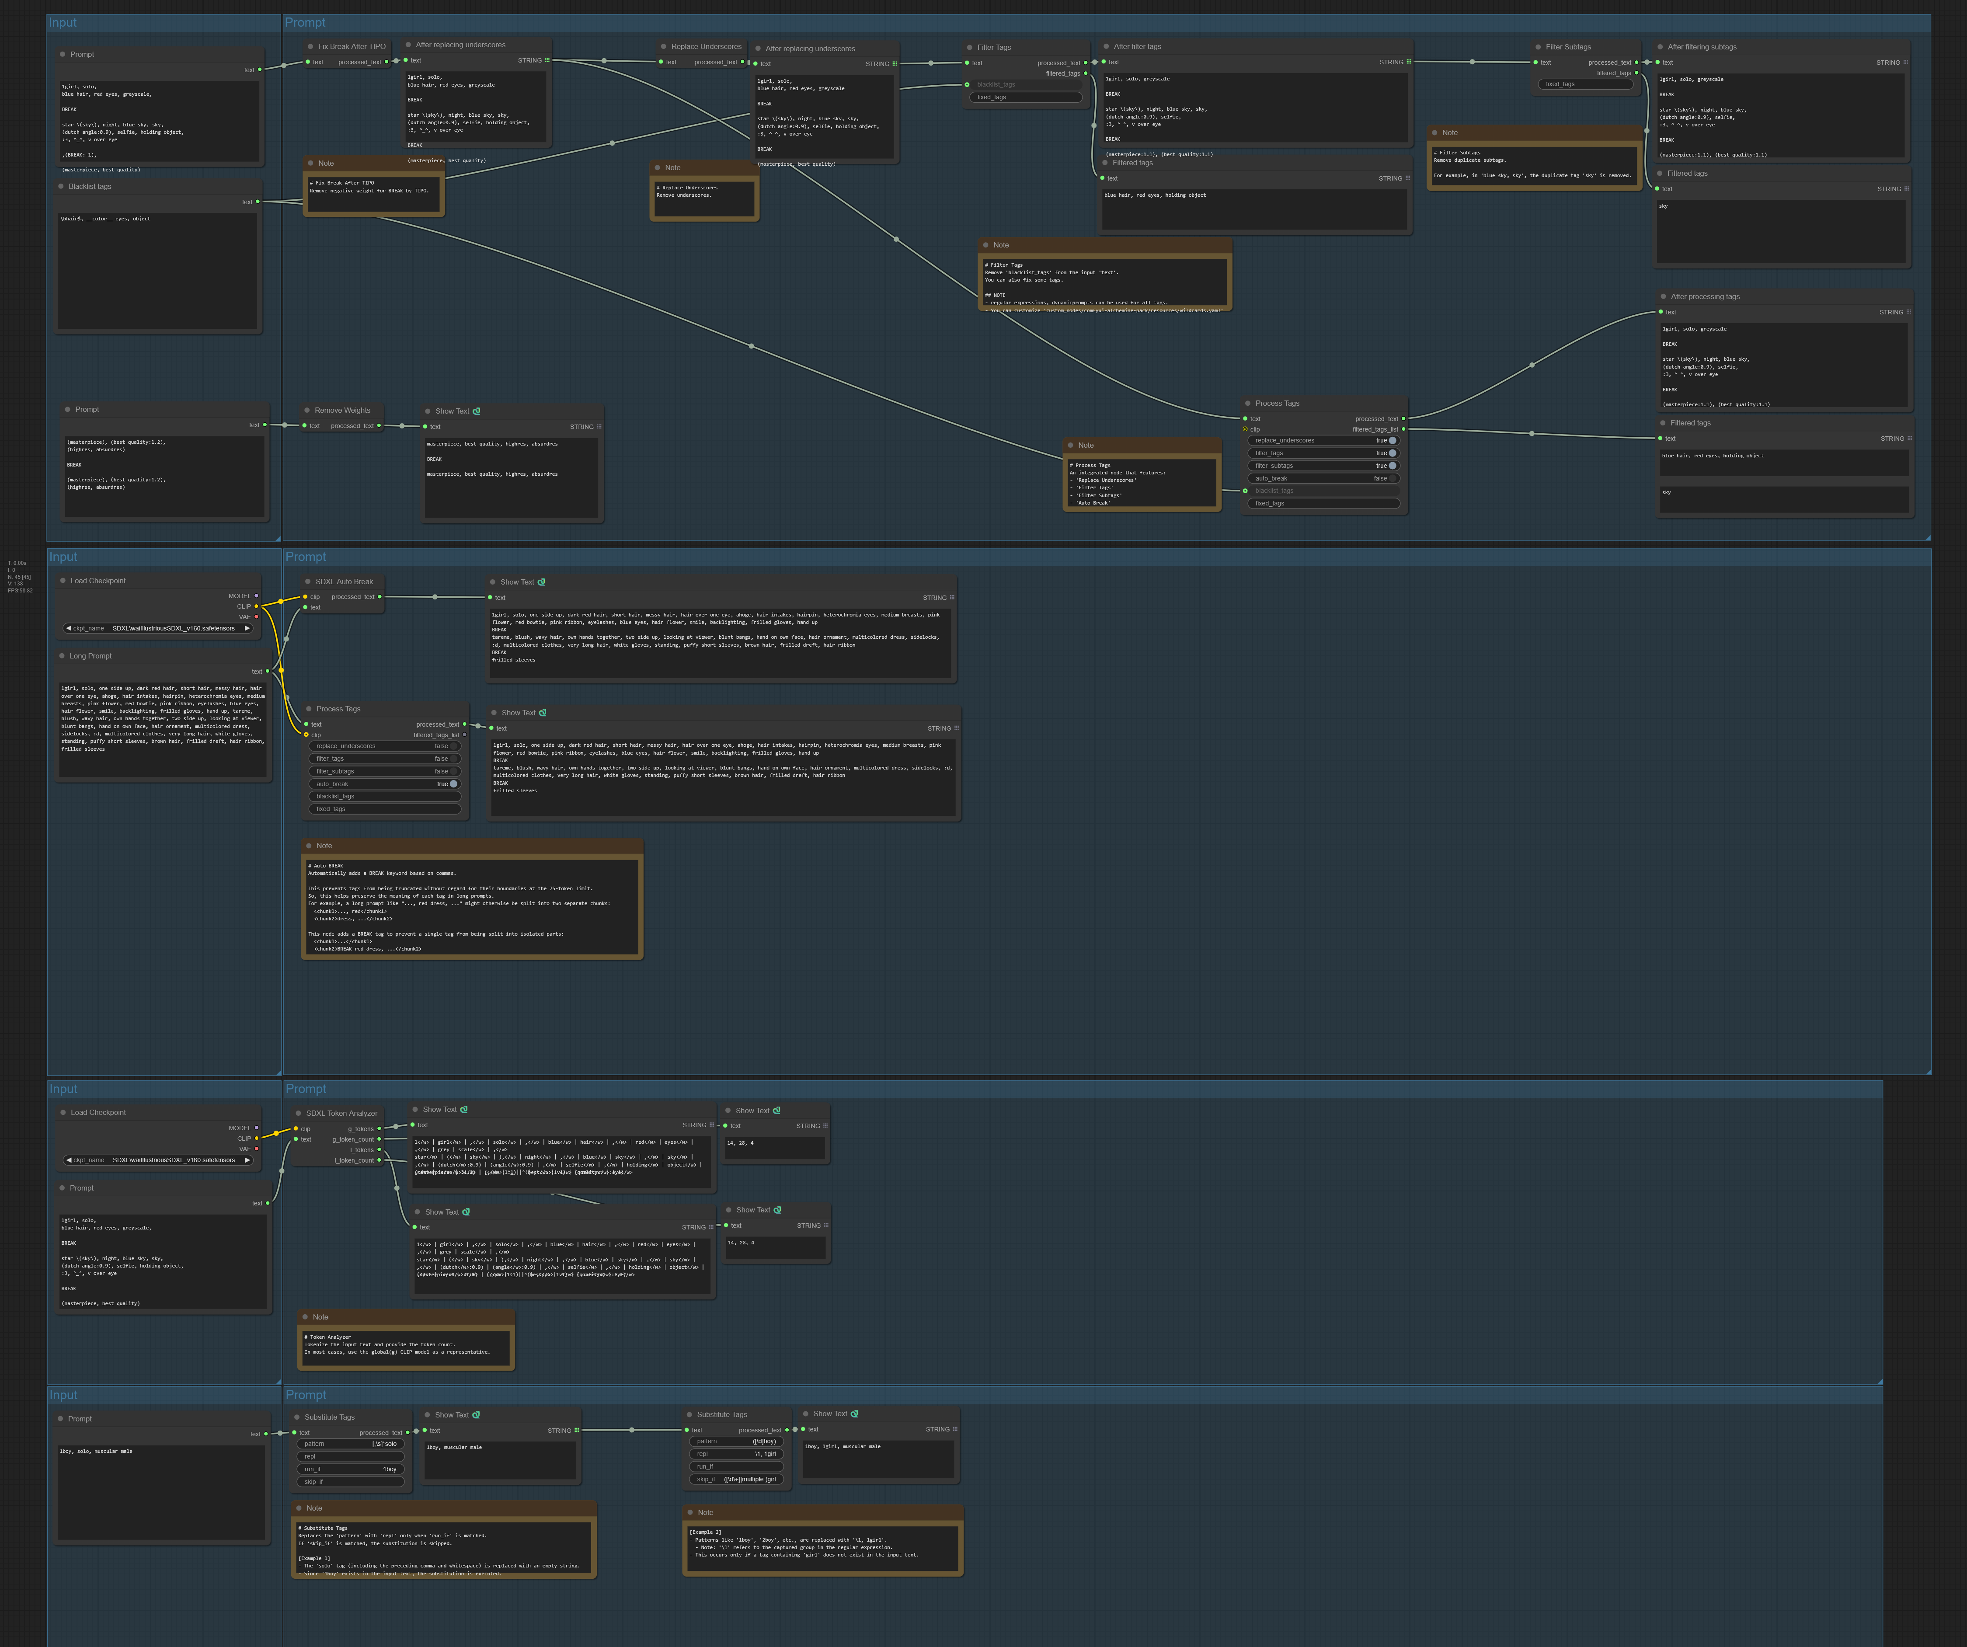This screenshot has width=1967, height=1647.
Task: Open ckpt_name combo on Load Checkpoint near Token Analyzer
Action: (157, 1160)
